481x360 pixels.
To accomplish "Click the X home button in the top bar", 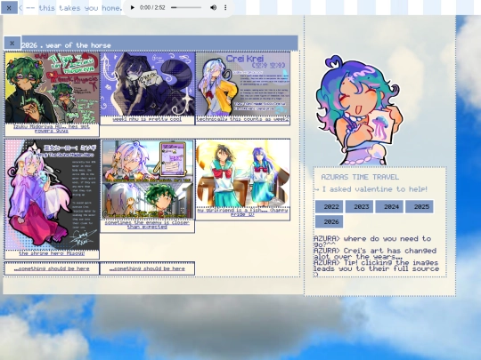I will (9, 8).
